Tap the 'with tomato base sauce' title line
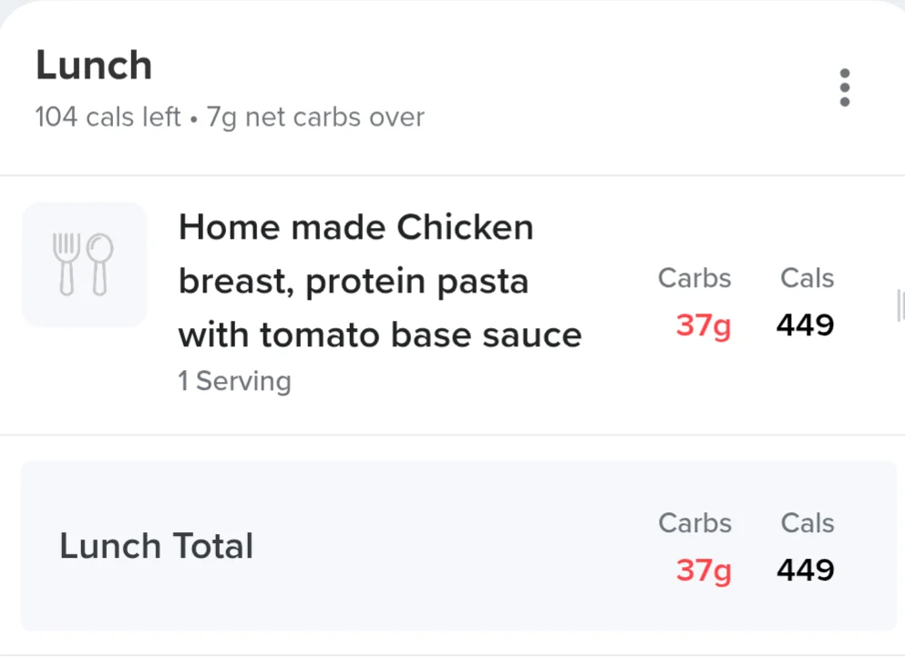 pyautogui.click(x=380, y=334)
